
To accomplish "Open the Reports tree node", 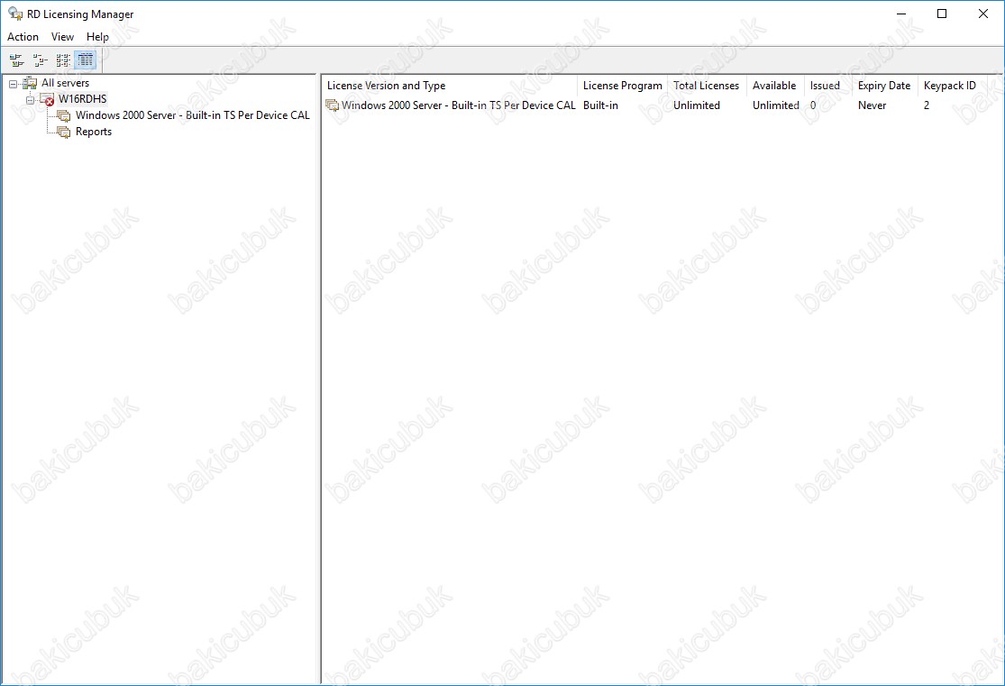I will coord(94,132).
